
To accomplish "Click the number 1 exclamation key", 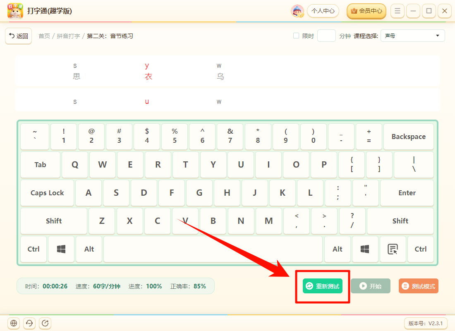I will [x=64, y=137].
